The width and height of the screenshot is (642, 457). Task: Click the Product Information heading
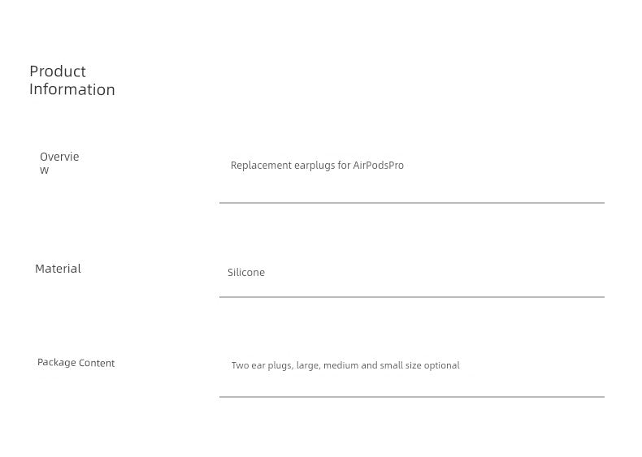[72, 80]
